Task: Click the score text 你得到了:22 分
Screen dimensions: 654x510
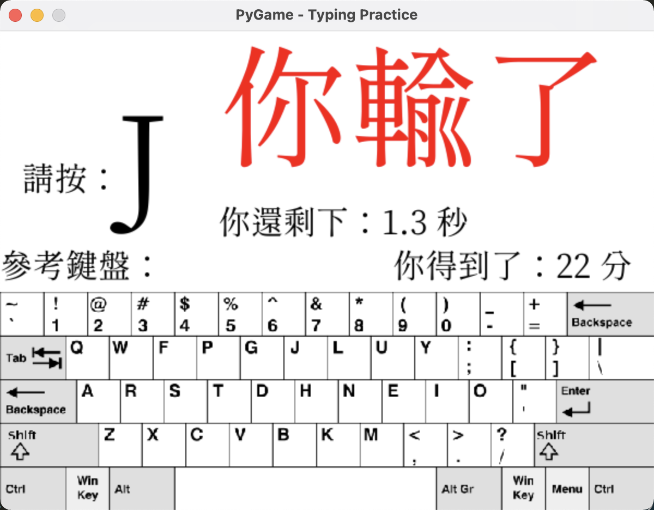Action: (513, 266)
